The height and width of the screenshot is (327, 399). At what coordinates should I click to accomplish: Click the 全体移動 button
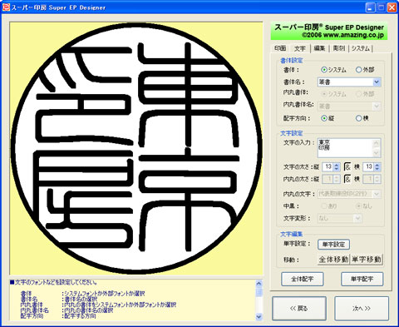333,260
